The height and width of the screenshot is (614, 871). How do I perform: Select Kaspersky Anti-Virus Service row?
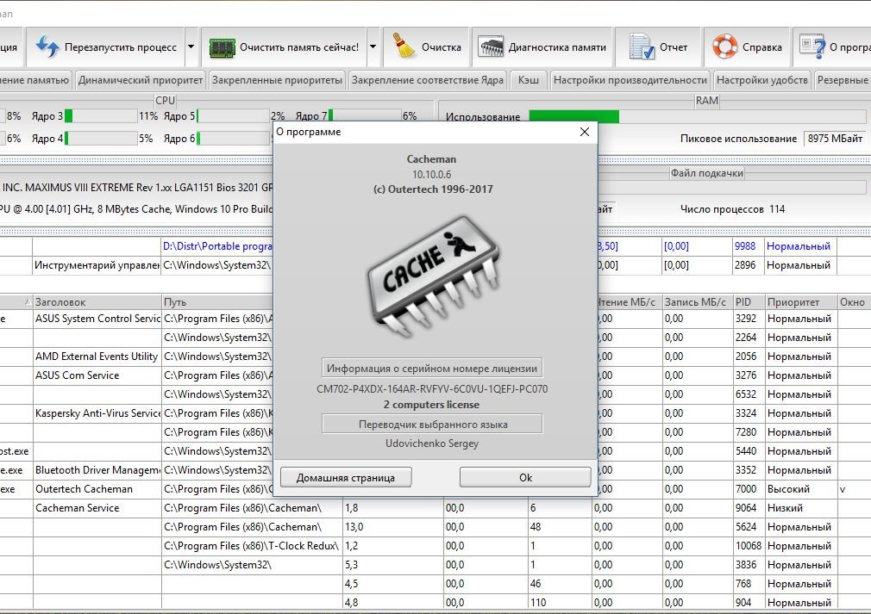pos(97,413)
